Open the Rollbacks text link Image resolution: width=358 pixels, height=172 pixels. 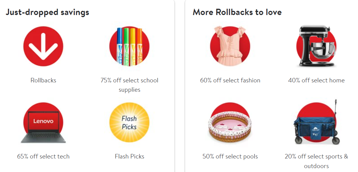tap(43, 80)
